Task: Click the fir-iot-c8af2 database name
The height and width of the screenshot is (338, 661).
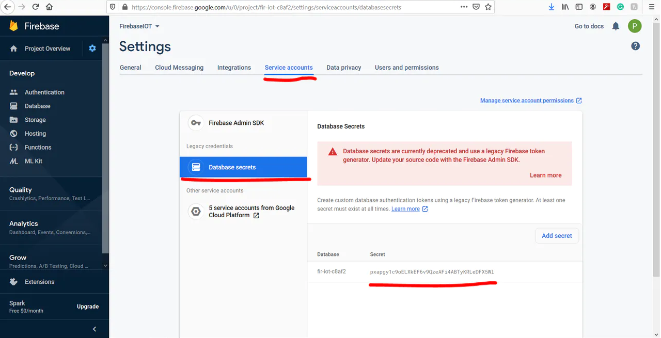Action: 332,271
